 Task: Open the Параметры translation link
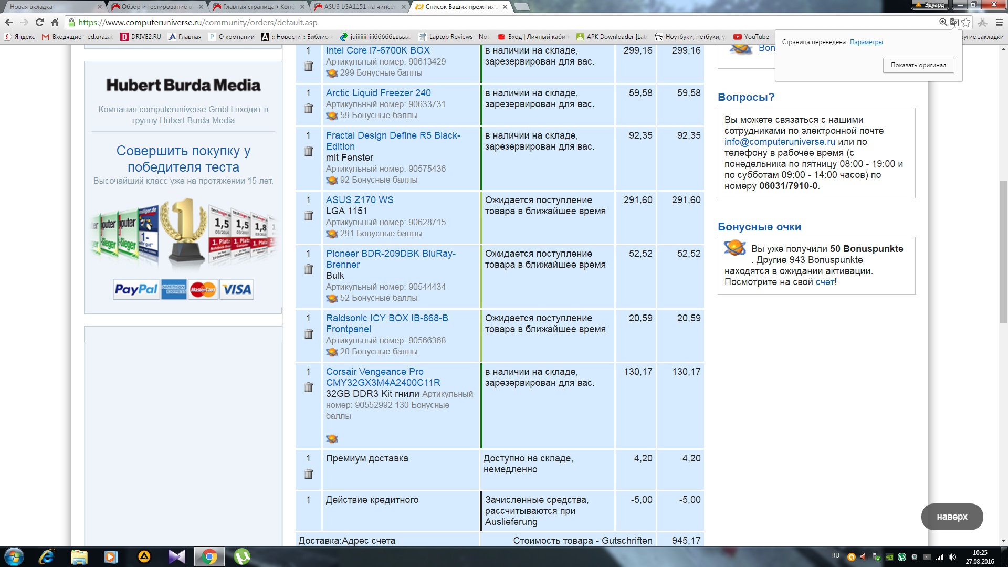coord(866,42)
